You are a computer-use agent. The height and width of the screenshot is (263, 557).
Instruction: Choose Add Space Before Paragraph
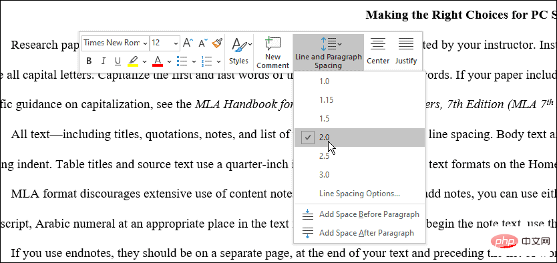(x=359, y=214)
